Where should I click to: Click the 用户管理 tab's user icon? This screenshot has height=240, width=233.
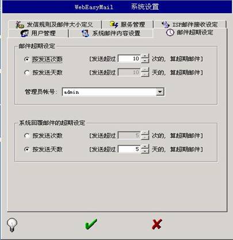(25, 33)
